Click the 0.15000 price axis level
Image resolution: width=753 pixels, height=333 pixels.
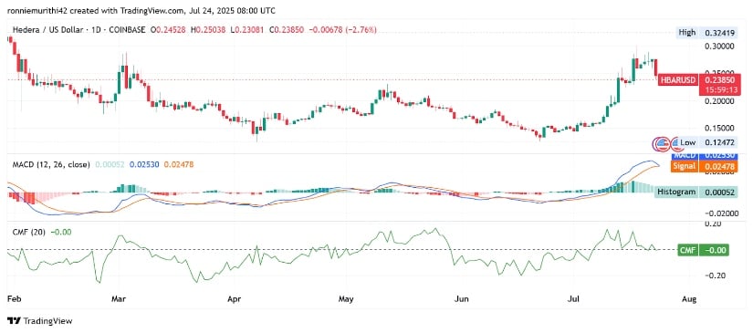(720, 128)
